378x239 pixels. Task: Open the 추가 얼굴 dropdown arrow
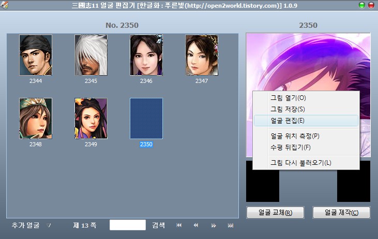[49, 225]
